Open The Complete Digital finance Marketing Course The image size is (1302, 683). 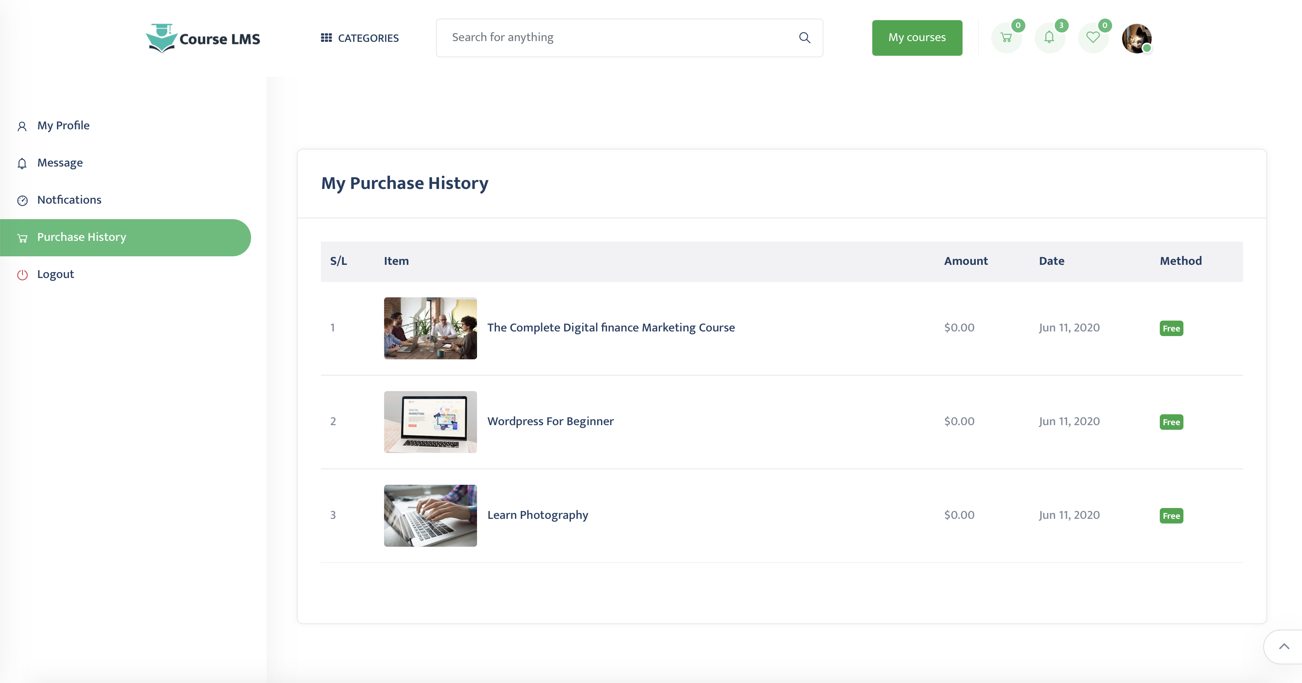611,327
